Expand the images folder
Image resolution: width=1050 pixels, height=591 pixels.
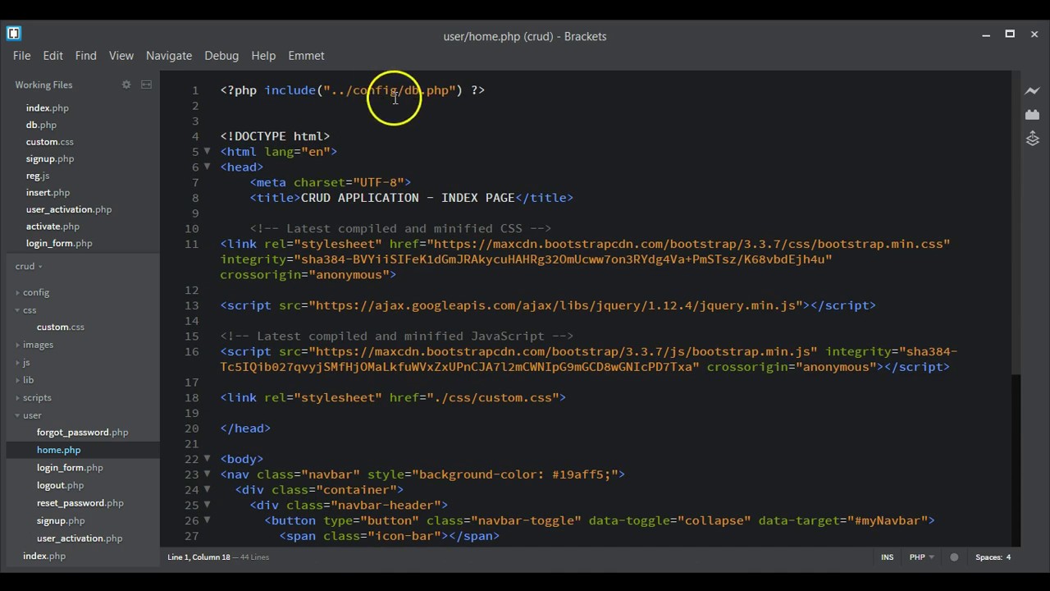coord(38,345)
